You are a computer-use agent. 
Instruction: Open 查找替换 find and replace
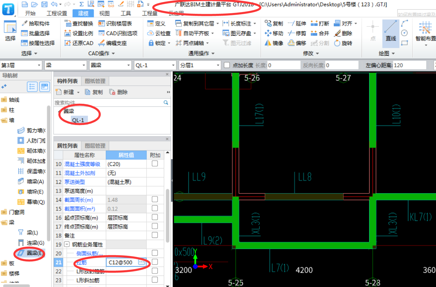click(x=79, y=24)
